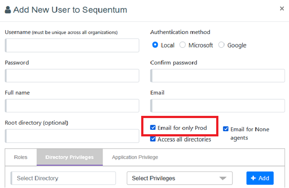The image size is (289, 188).
Task: Uncheck Access all directories checkbox
Action: coord(153,139)
